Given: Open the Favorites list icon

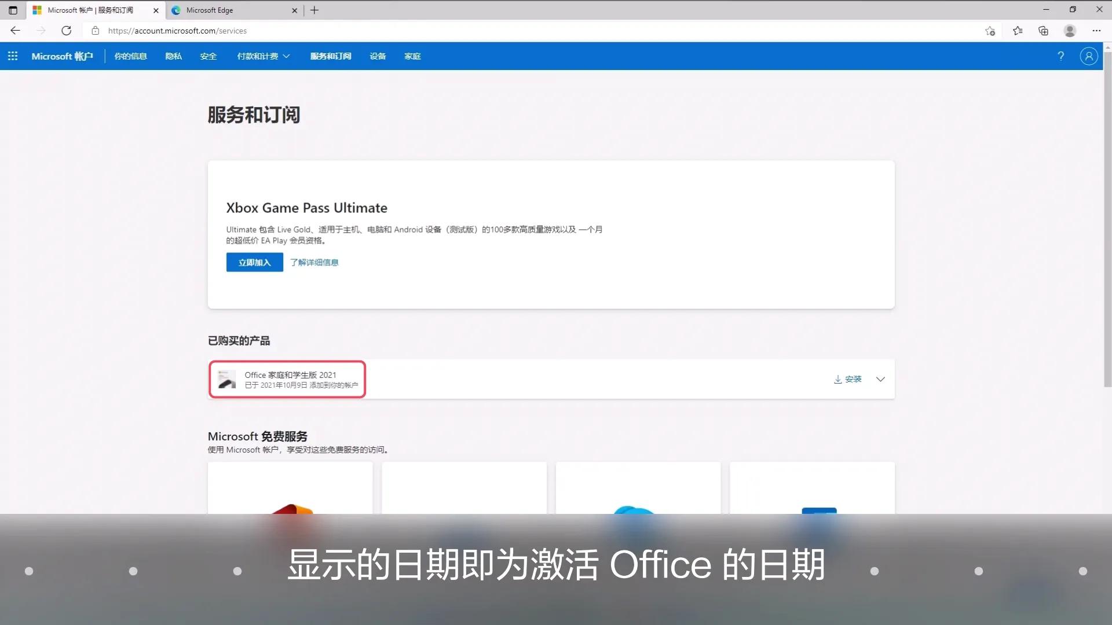Looking at the screenshot, I should 1018,31.
